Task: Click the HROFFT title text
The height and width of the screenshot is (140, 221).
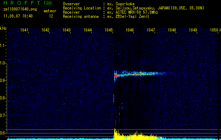Action: tap(21, 3)
